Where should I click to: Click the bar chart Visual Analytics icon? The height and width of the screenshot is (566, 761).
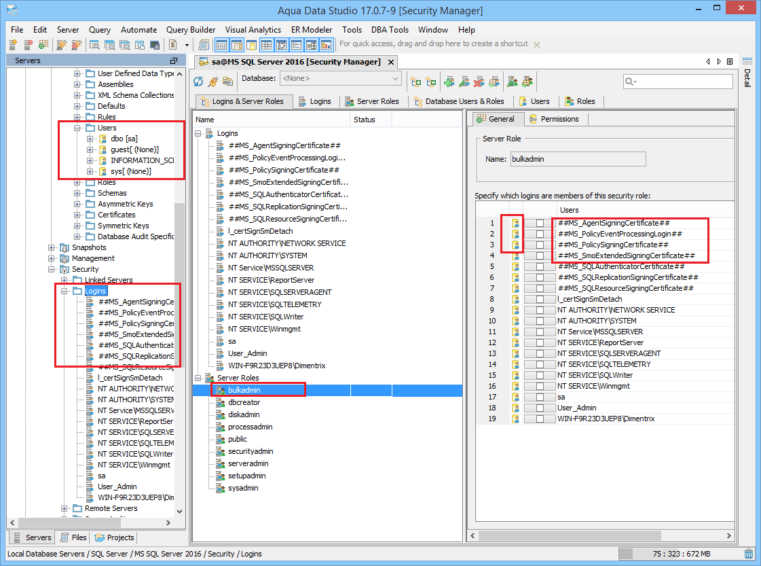tap(326, 45)
